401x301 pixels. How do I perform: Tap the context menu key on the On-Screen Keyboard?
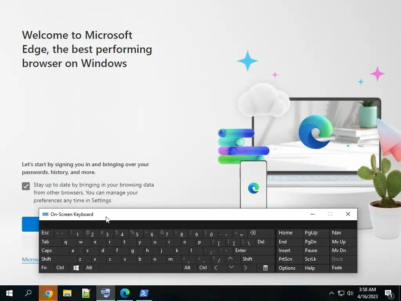pos(266,268)
